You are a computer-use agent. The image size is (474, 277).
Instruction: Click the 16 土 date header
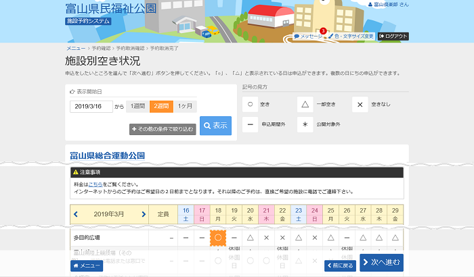(186, 215)
